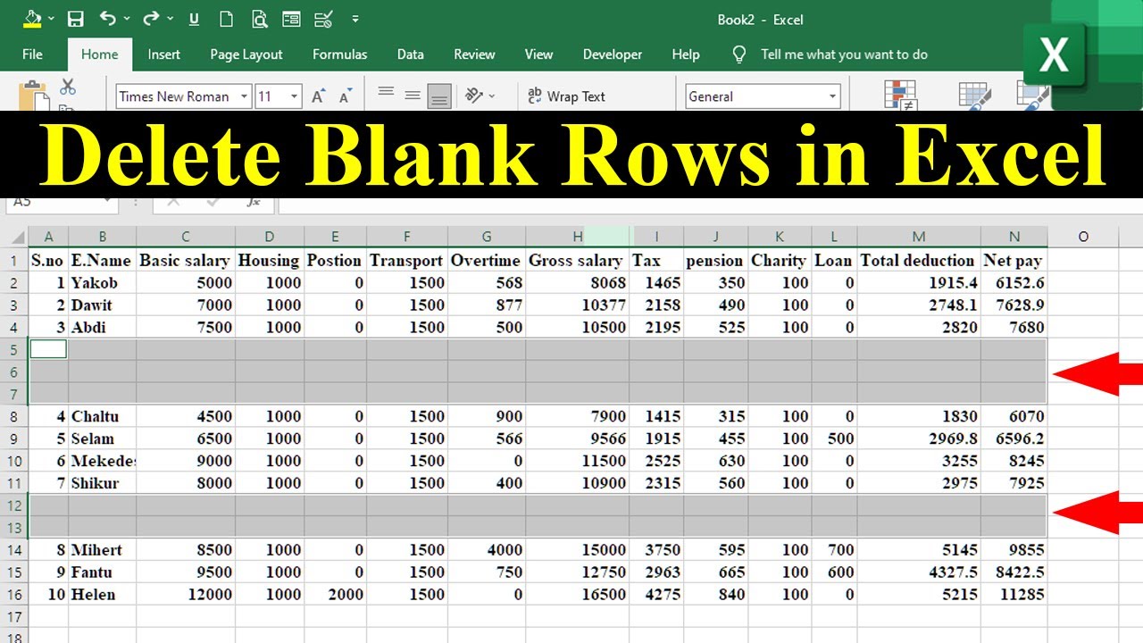Open the Times New Roman font dropdown
The width and height of the screenshot is (1143, 643).
coord(244,96)
